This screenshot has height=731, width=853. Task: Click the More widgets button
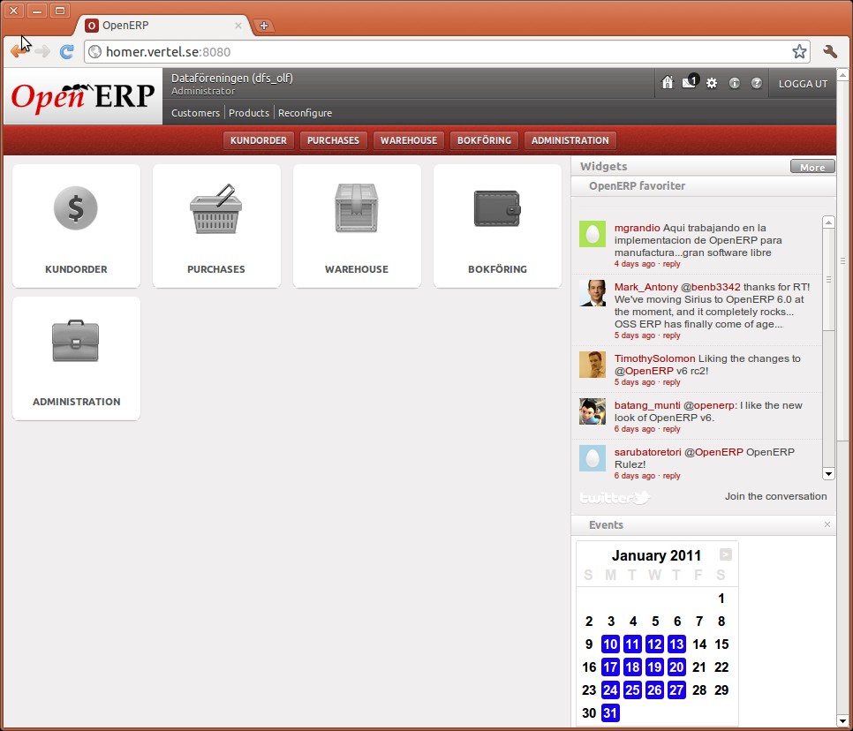coord(812,167)
